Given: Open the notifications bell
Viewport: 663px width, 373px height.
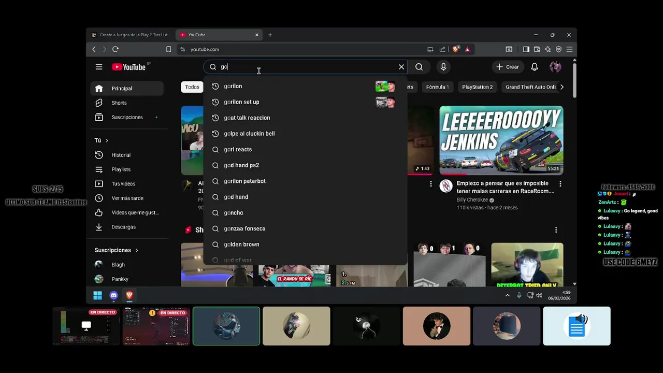Looking at the screenshot, I should click(535, 67).
